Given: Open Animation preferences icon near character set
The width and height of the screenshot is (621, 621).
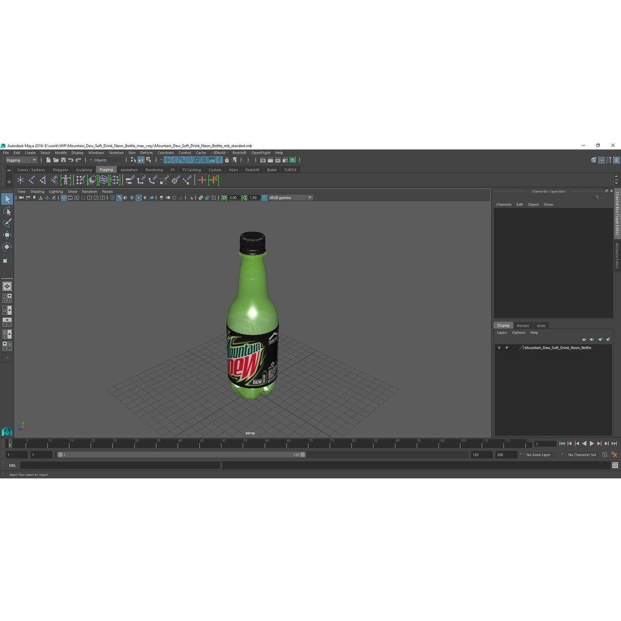Looking at the screenshot, I should point(614,455).
